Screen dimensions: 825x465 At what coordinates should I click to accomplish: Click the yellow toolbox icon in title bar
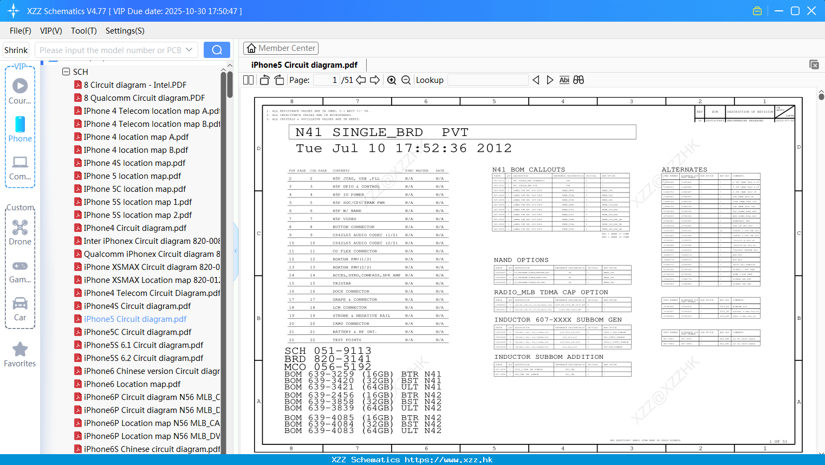[757, 11]
